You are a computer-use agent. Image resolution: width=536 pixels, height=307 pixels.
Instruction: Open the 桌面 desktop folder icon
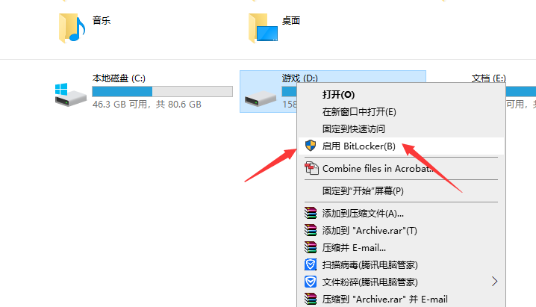263,28
